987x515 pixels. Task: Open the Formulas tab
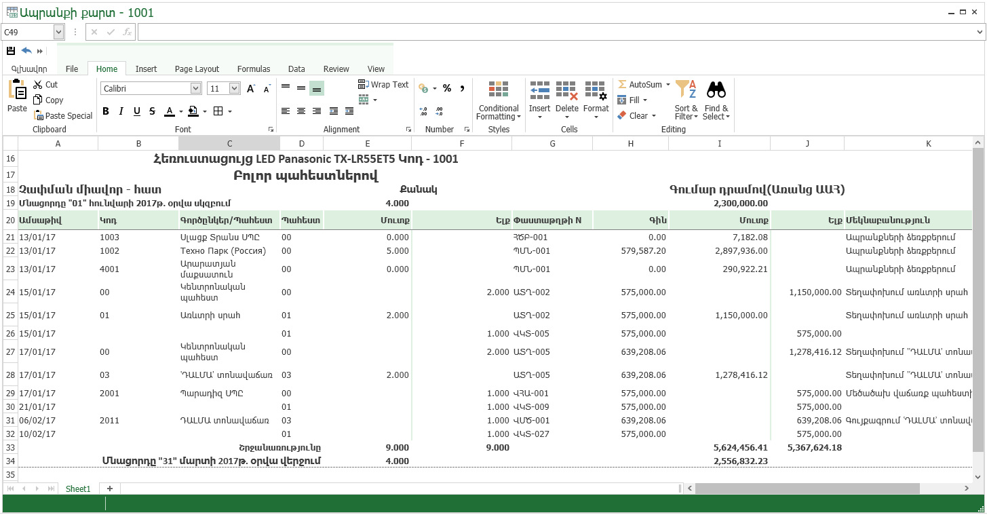pyautogui.click(x=254, y=69)
